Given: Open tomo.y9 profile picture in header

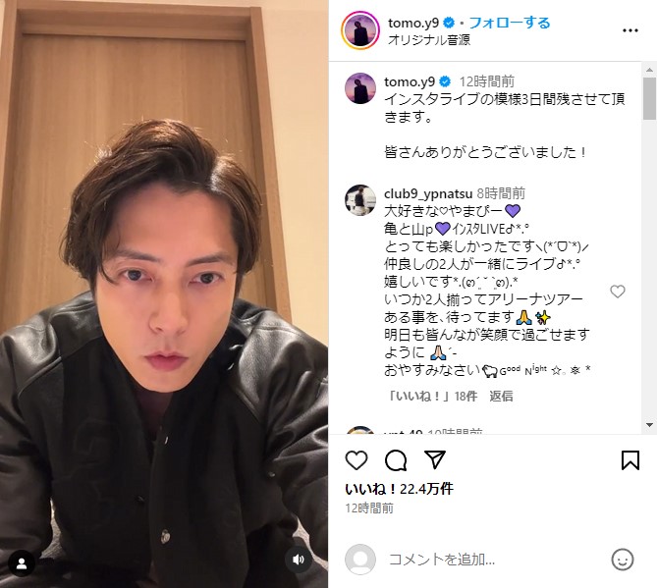Looking at the screenshot, I should pos(360,30).
